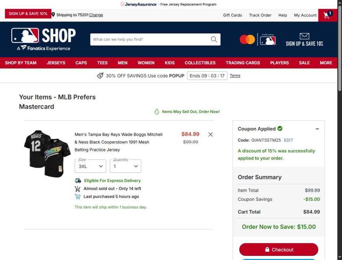Change the shipping zip code
Image resolution: width=342 pixels, height=260 pixels.
coord(96,15)
